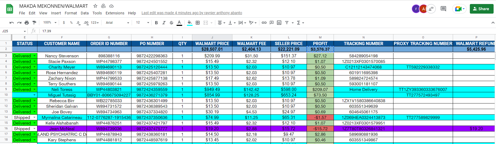Print the spreadsheet

click(x=27, y=23)
